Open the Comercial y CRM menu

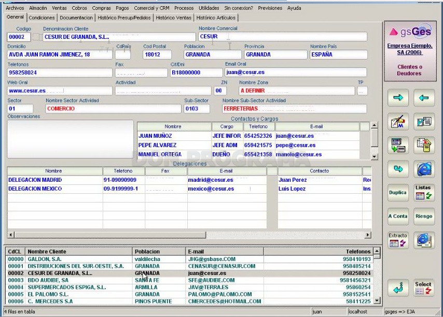click(151, 8)
